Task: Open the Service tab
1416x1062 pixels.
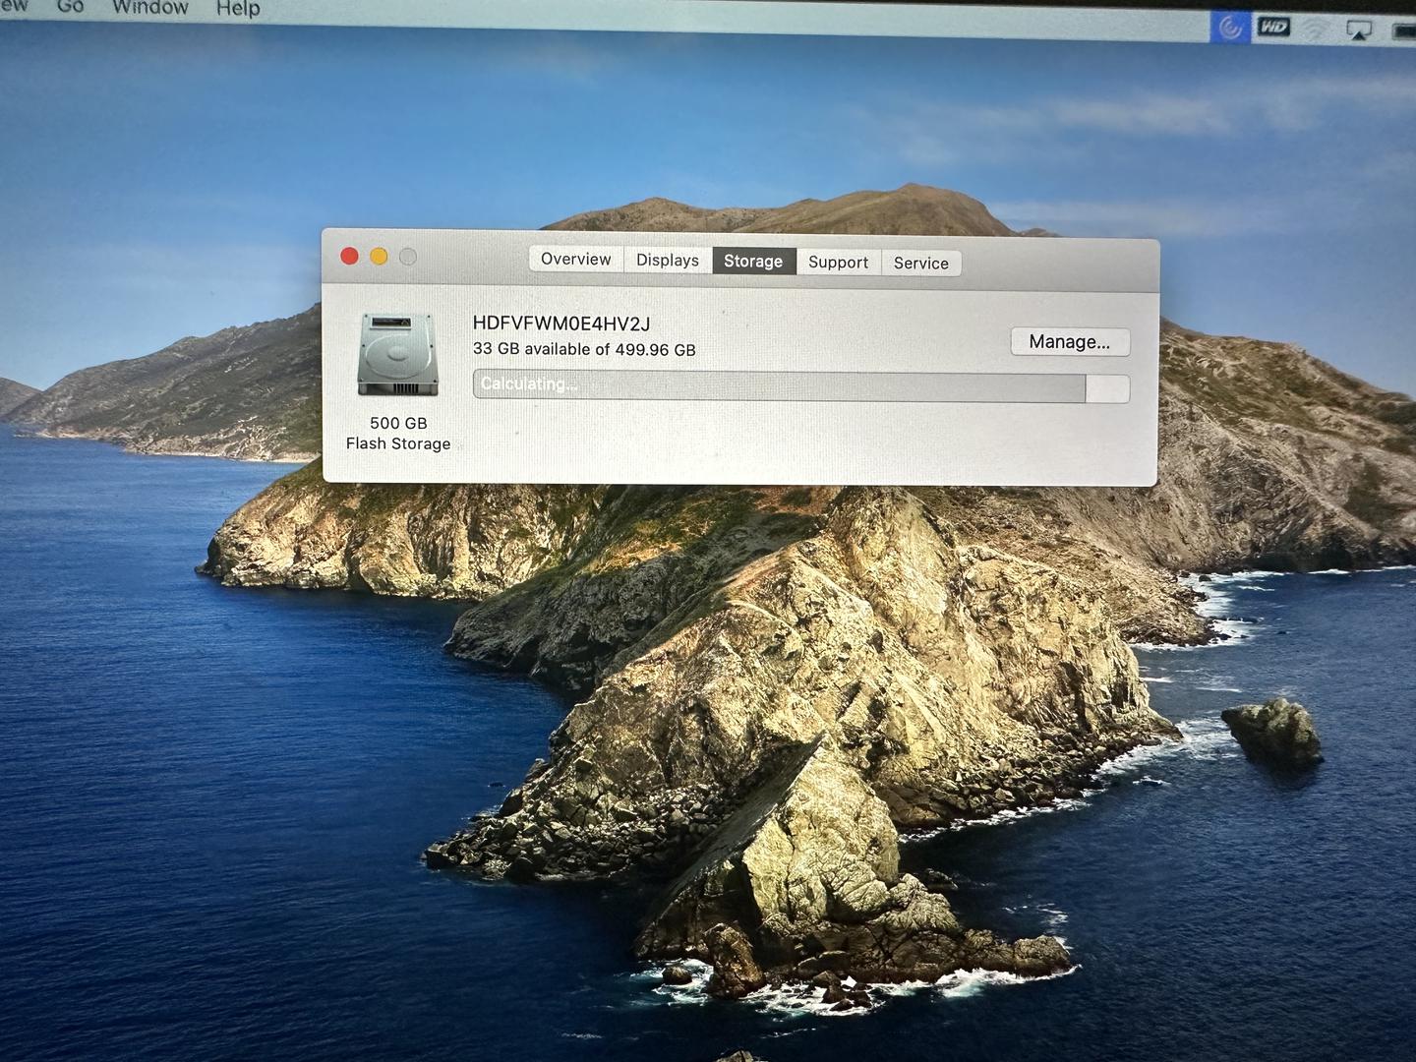Action: point(921,263)
